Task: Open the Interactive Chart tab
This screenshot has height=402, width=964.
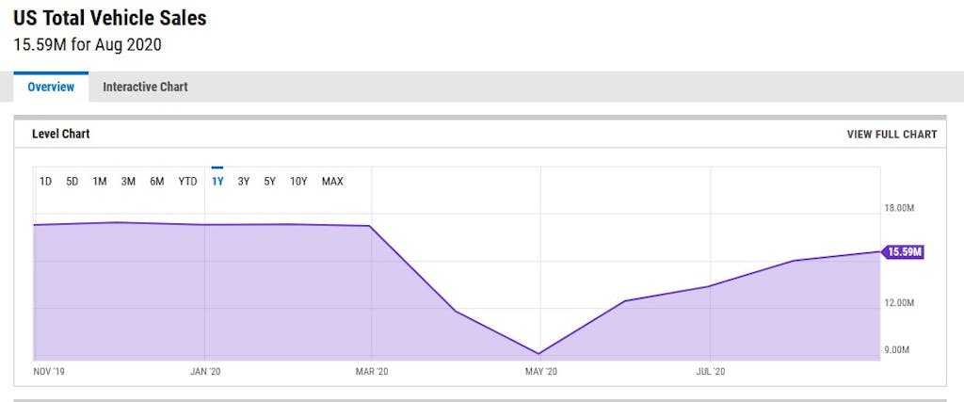Action: click(145, 87)
